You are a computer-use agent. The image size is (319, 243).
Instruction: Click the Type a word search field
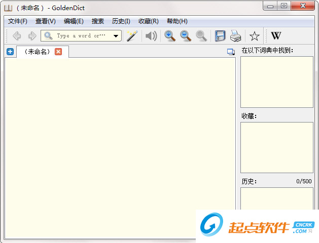81,36
